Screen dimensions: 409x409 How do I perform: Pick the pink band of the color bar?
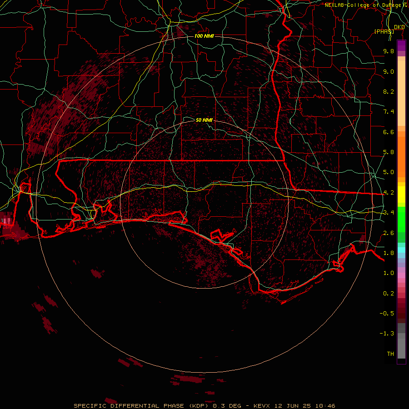pos(401,275)
